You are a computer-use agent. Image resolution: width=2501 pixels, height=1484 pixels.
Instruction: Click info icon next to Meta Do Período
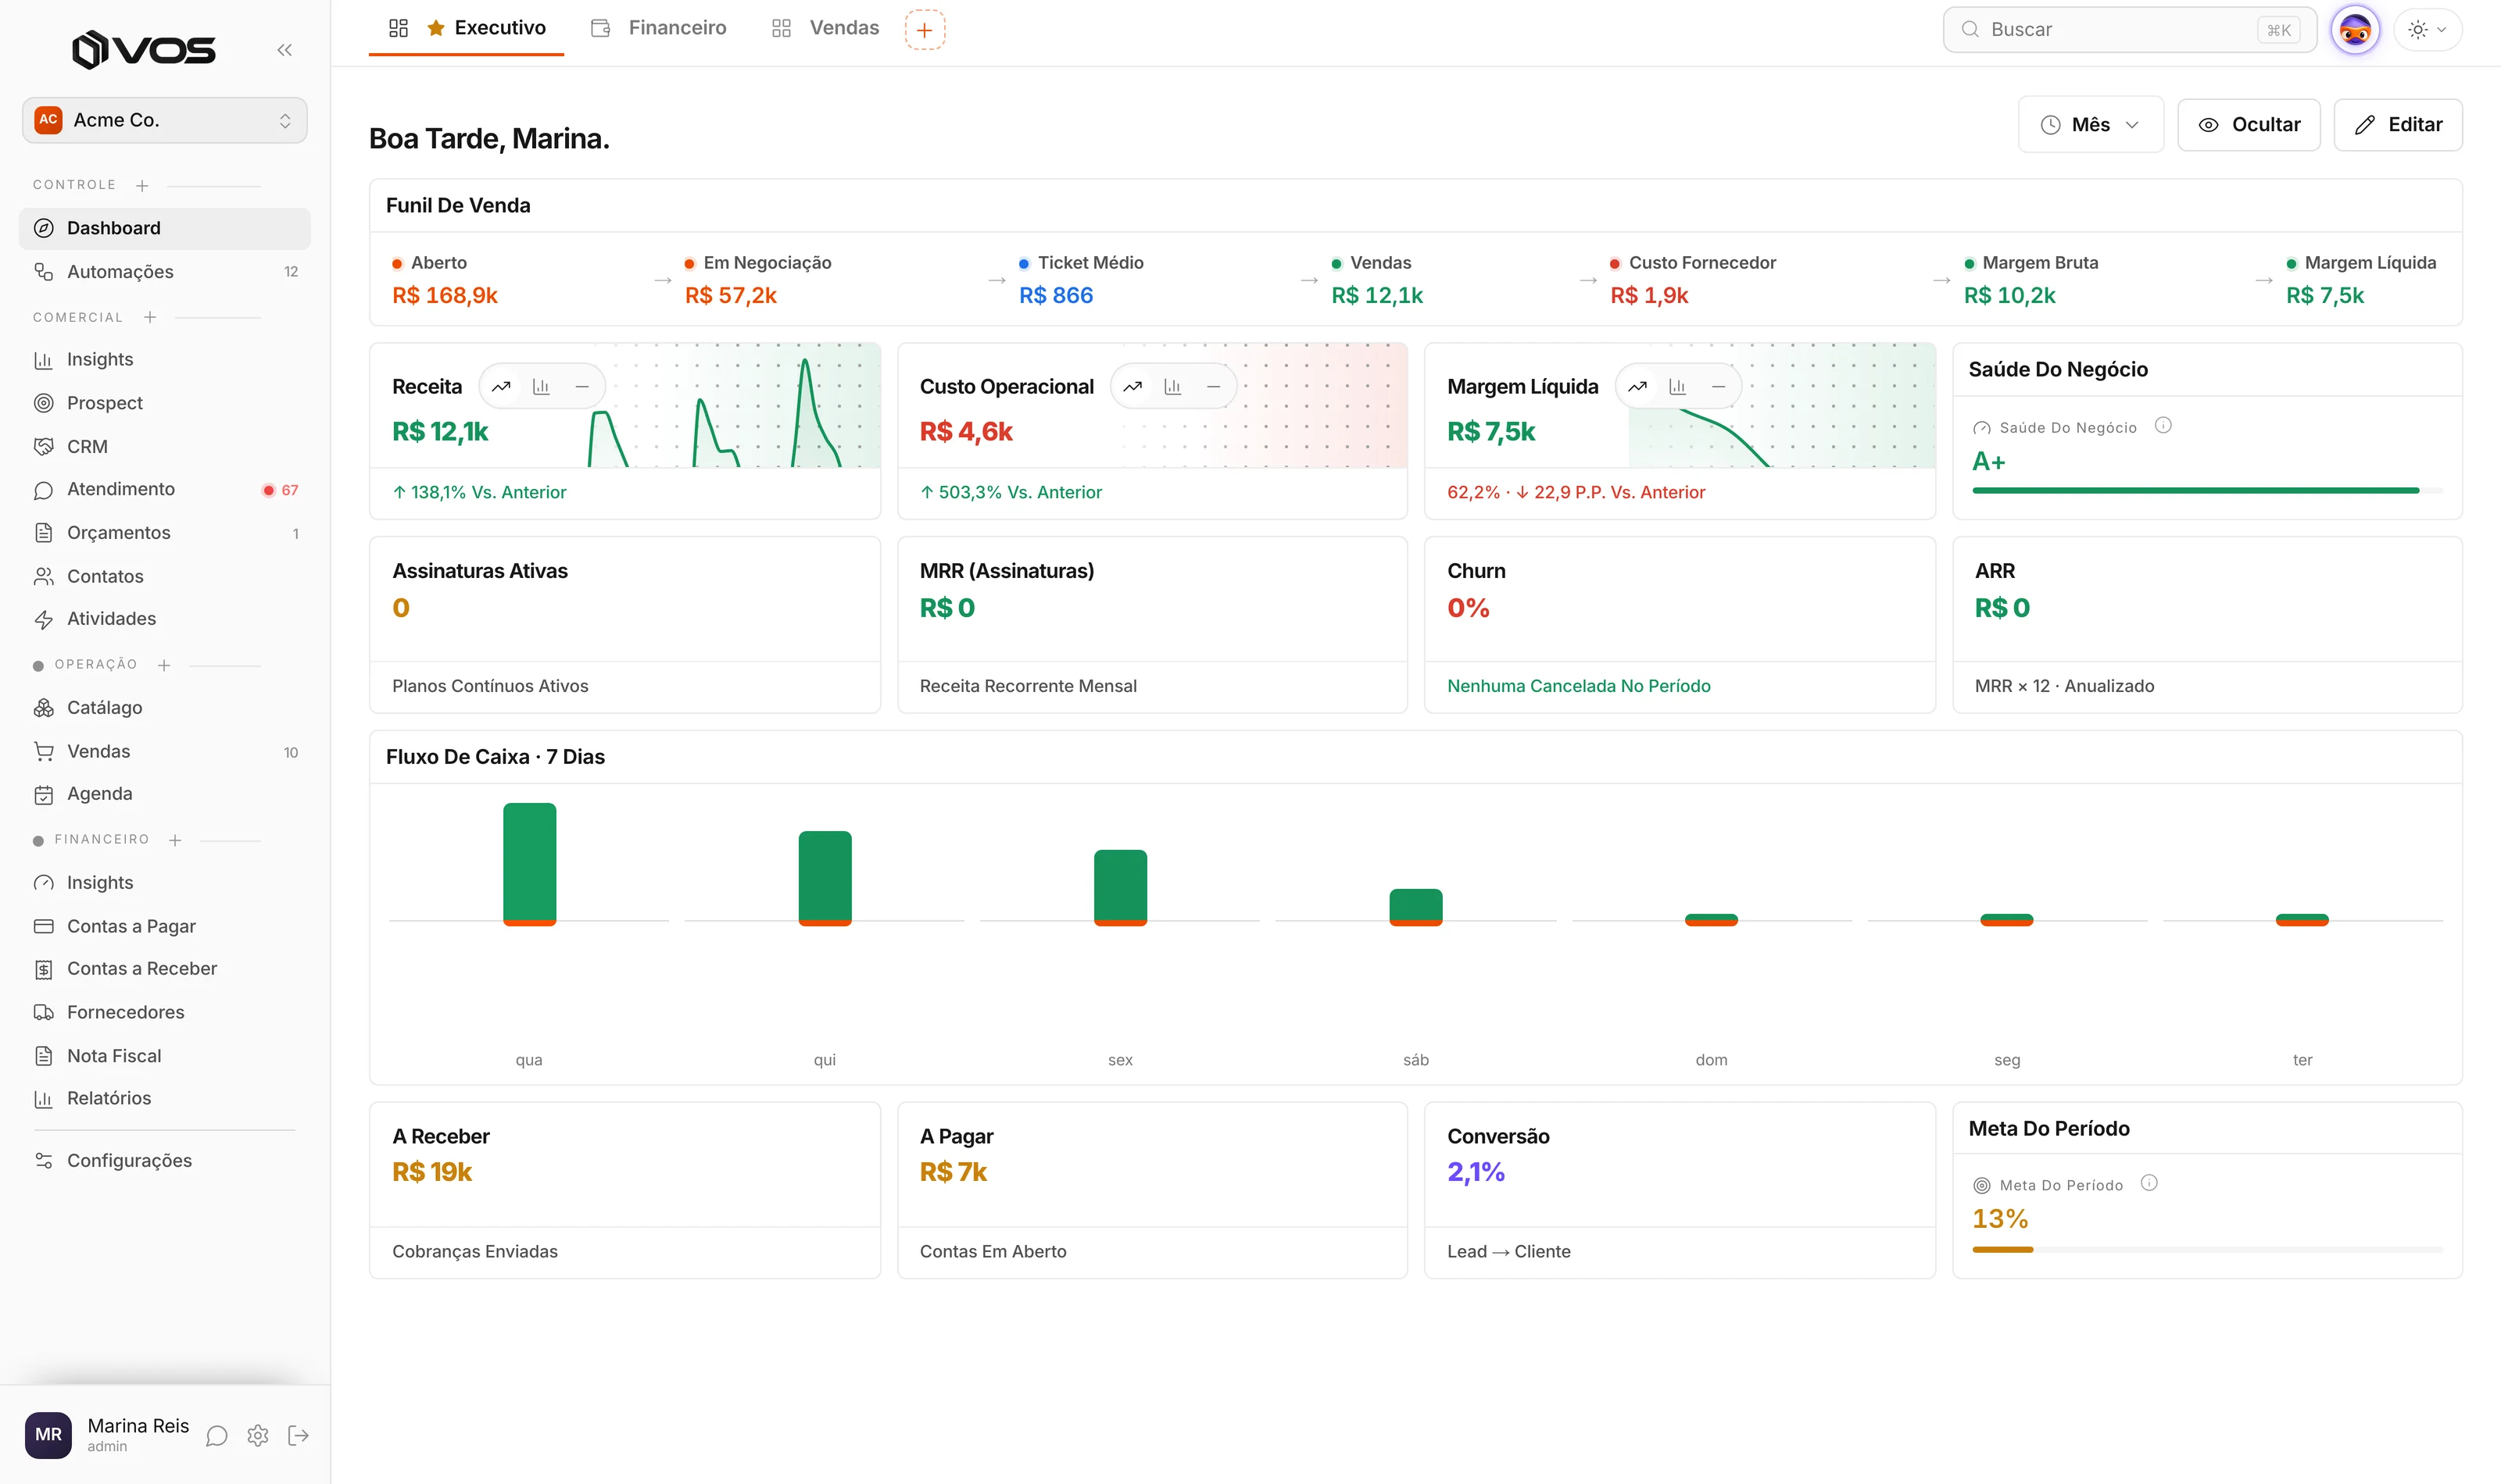pyautogui.click(x=2149, y=1184)
